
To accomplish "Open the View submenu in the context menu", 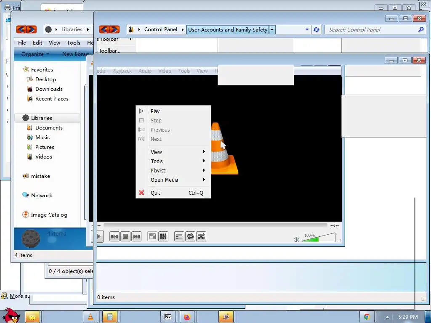I will [x=173, y=152].
